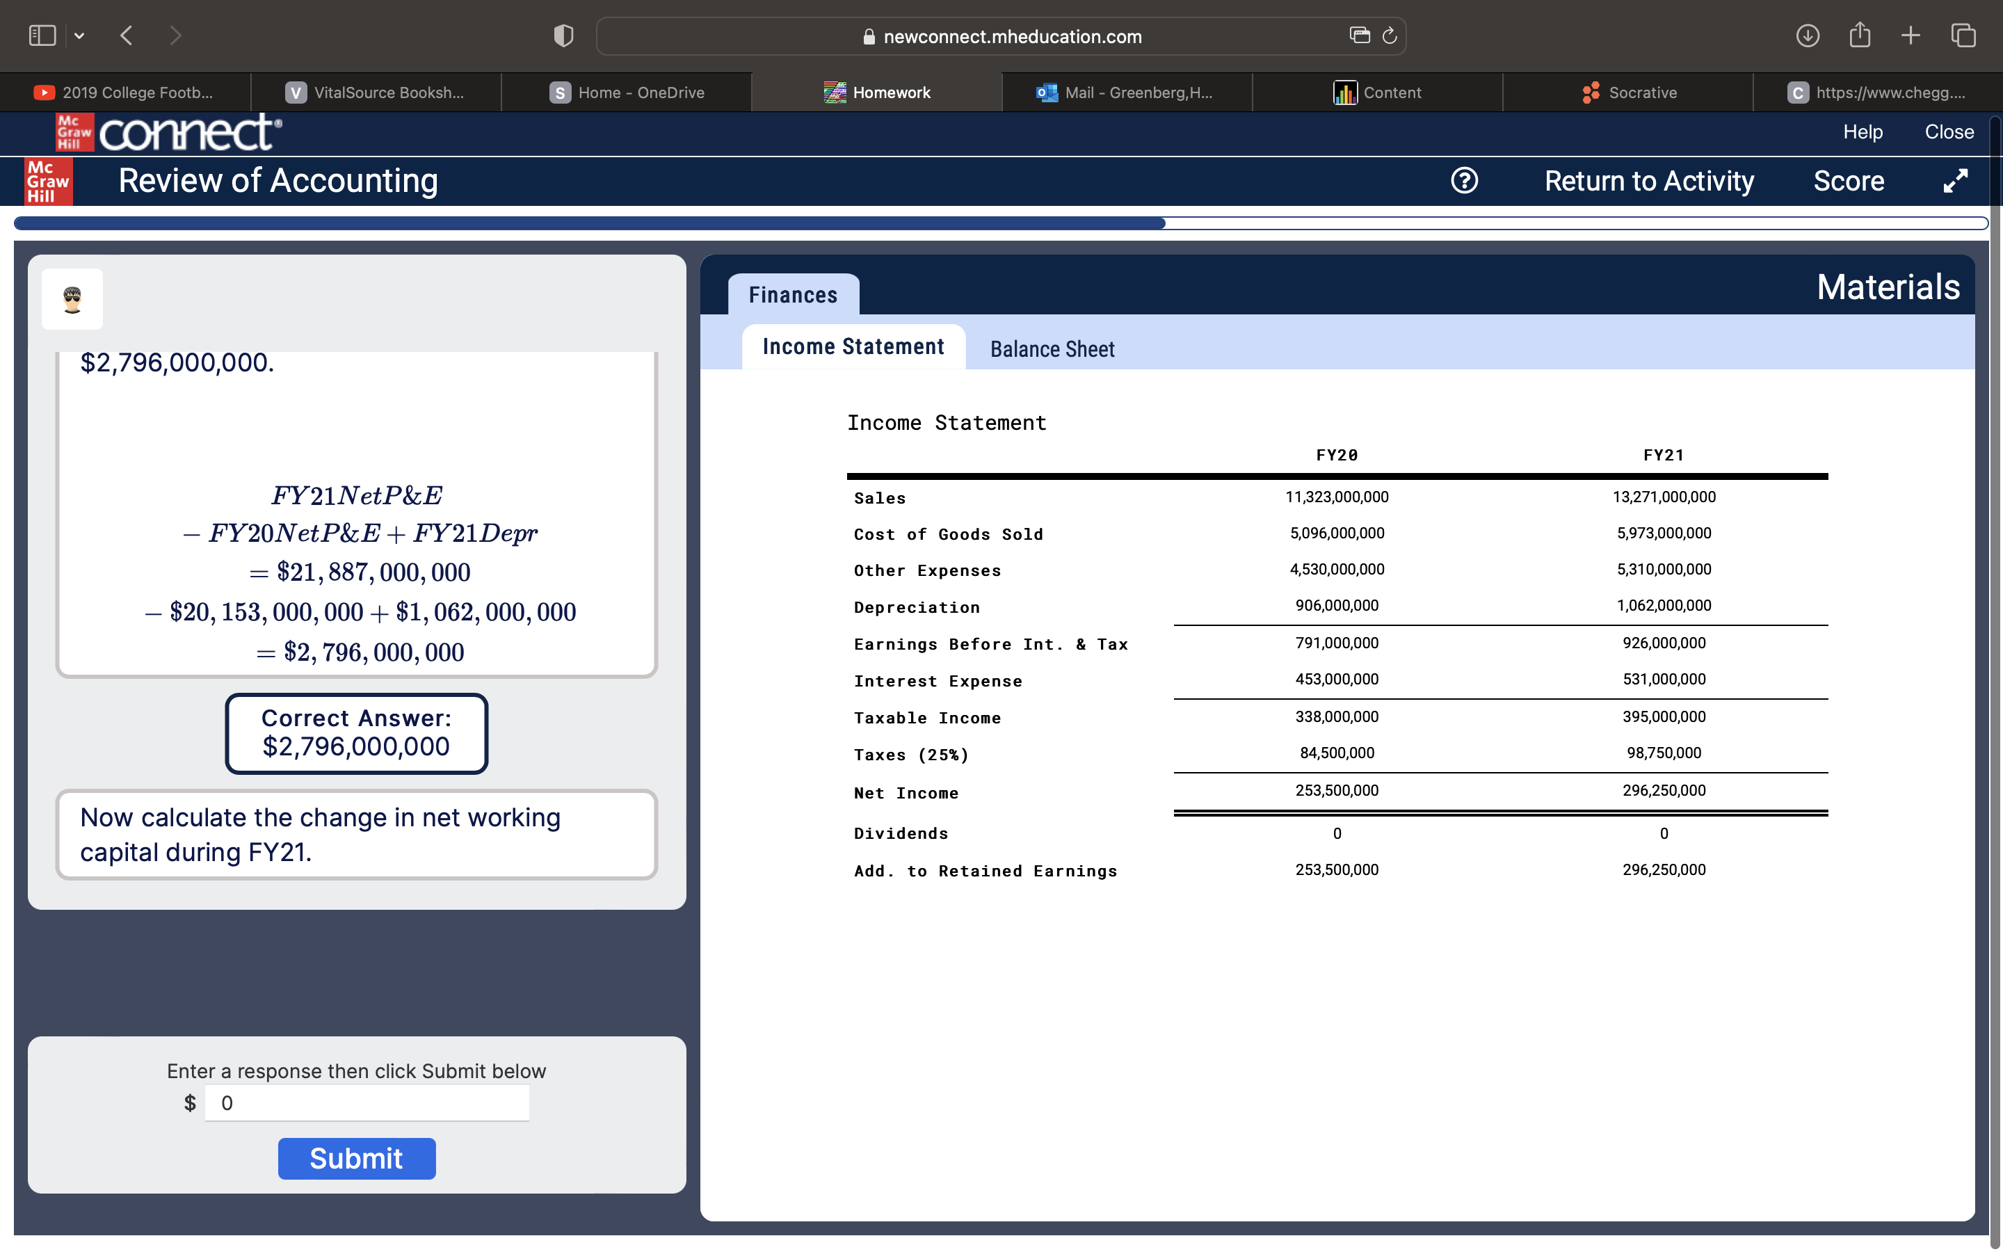The height and width of the screenshot is (1252, 2003).
Task: Open Safari's downloads icon
Action: pos(1808,35)
